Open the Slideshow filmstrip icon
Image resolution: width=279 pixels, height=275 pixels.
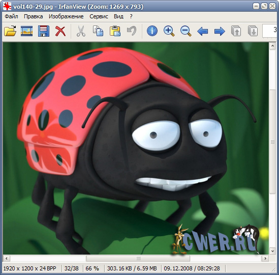click(27, 31)
